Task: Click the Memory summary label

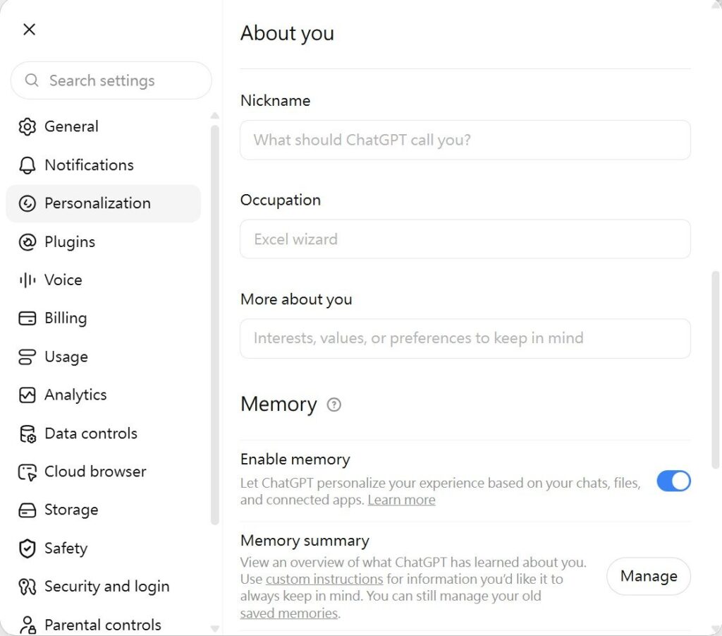Action: pyautogui.click(x=305, y=541)
